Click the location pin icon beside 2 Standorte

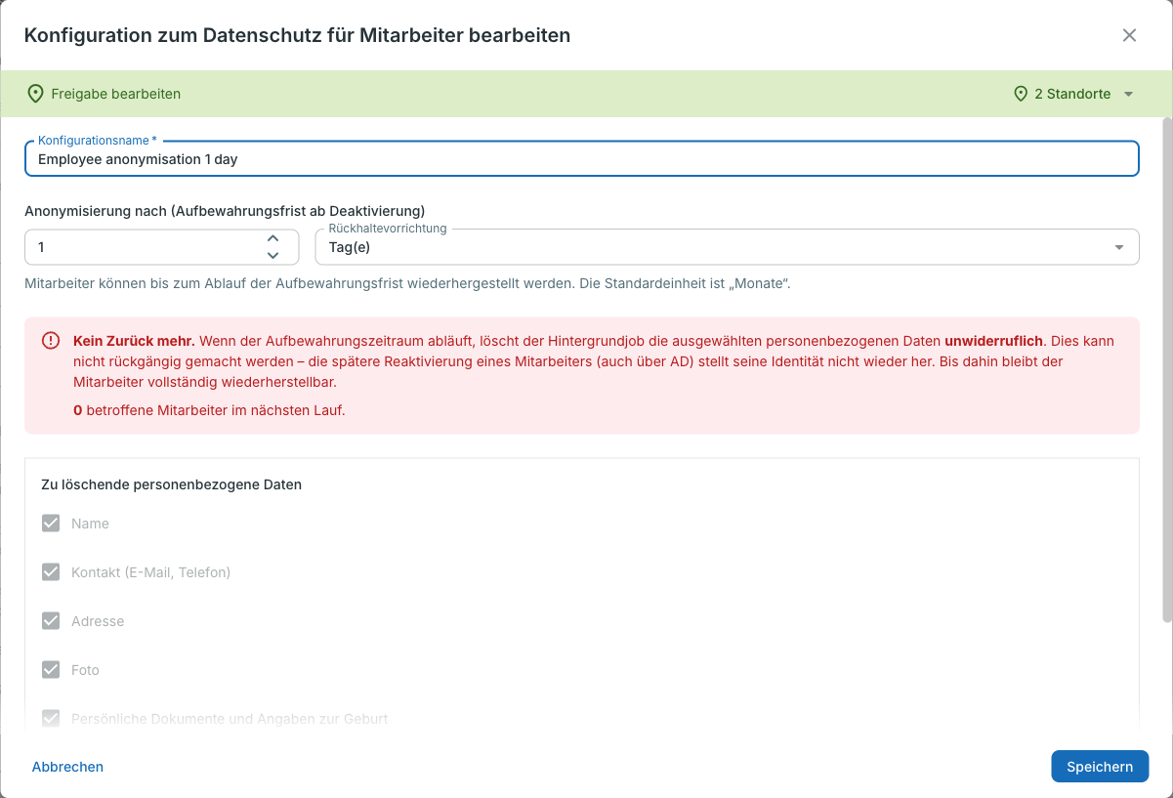1021,94
